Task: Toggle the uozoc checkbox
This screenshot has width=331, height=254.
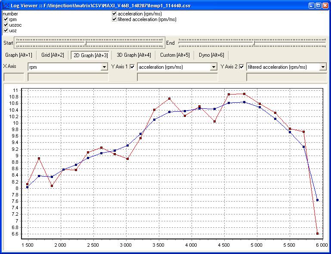Action: tap(6, 25)
